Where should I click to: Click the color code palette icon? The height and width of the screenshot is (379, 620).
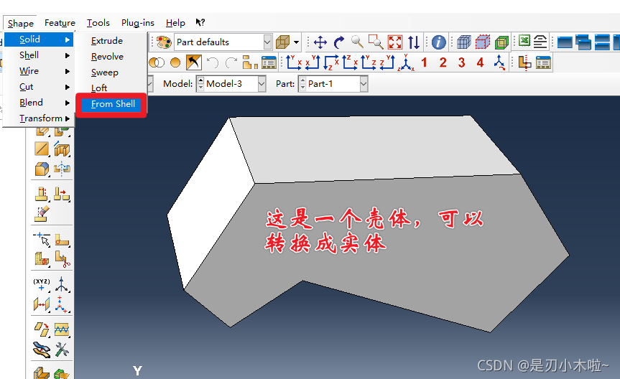[164, 42]
